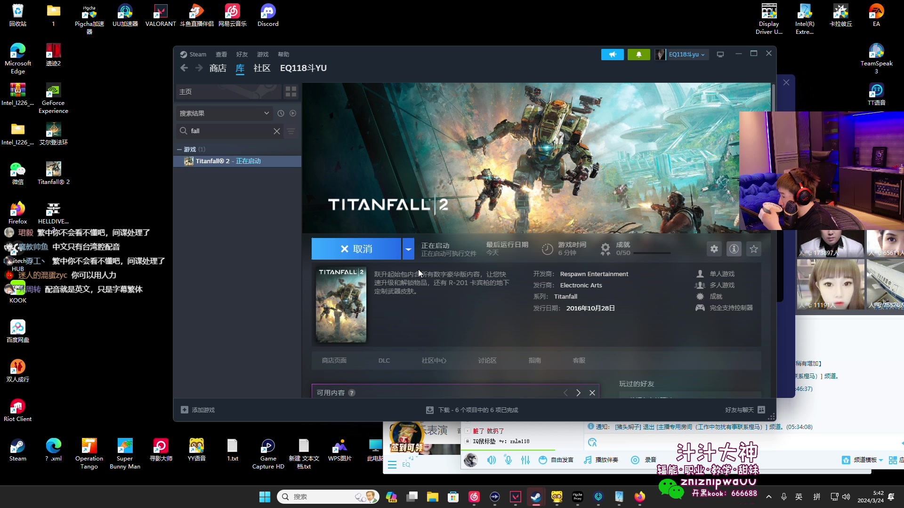Open the 客服 support link
The image size is (904, 508).
tap(579, 360)
